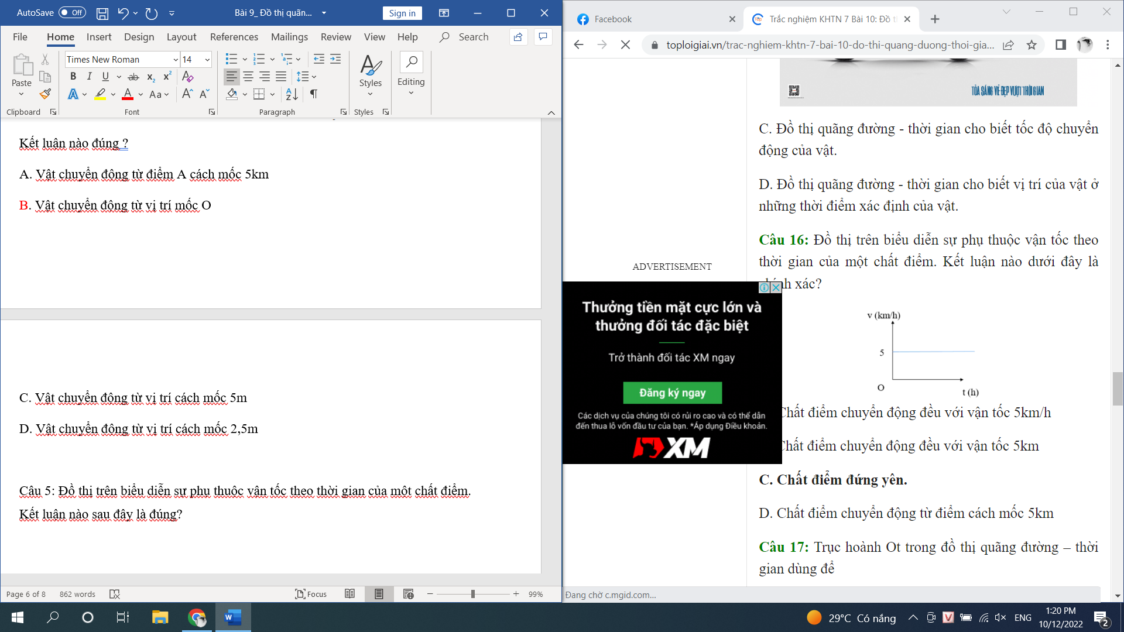Open Change Case Aa dropdown
The width and height of the screenshot is (1124, 632).
159,94
